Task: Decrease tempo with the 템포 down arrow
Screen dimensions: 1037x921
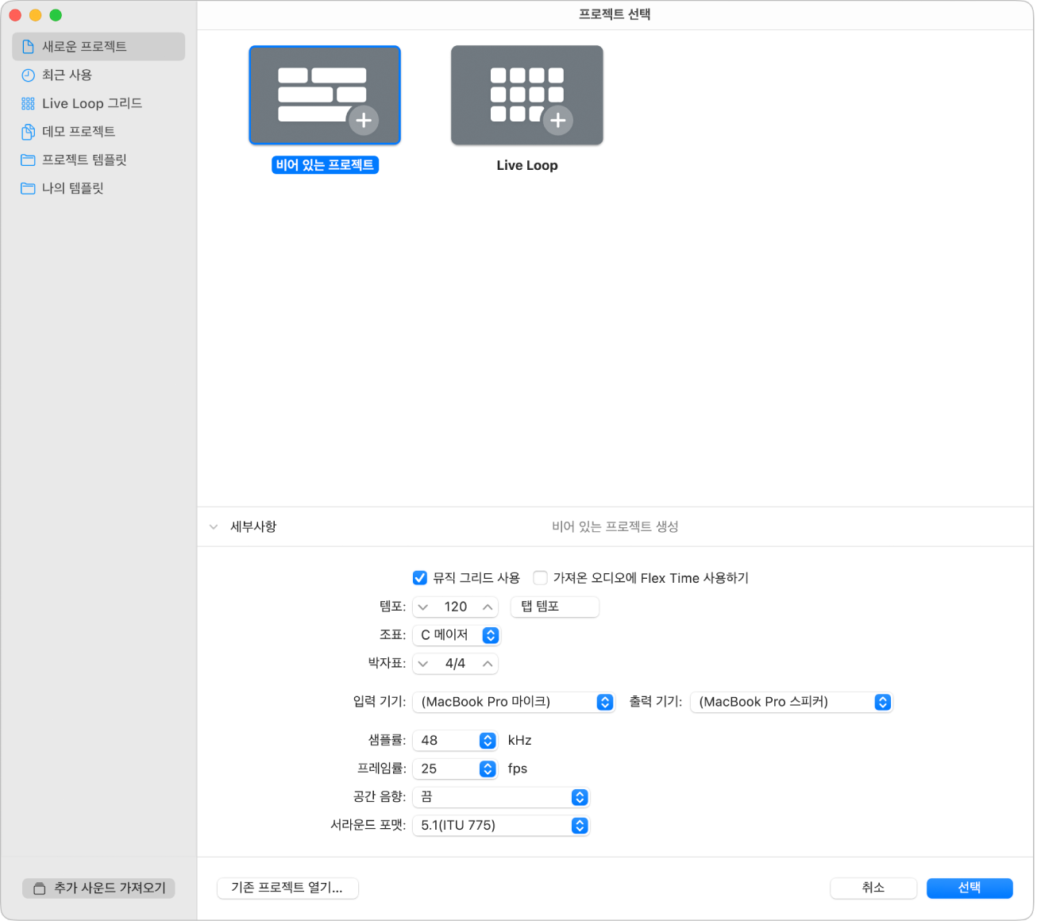Action: point(423,607)
